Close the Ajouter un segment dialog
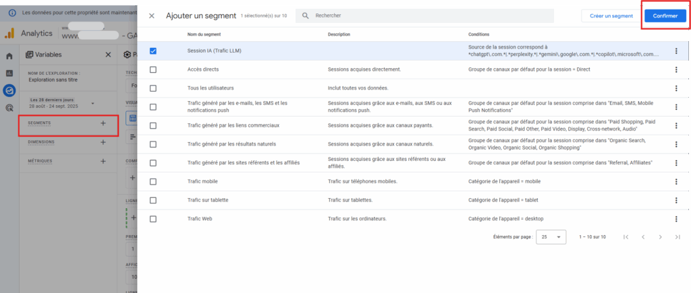Screen dimensions: 691x293 point(152,15)
